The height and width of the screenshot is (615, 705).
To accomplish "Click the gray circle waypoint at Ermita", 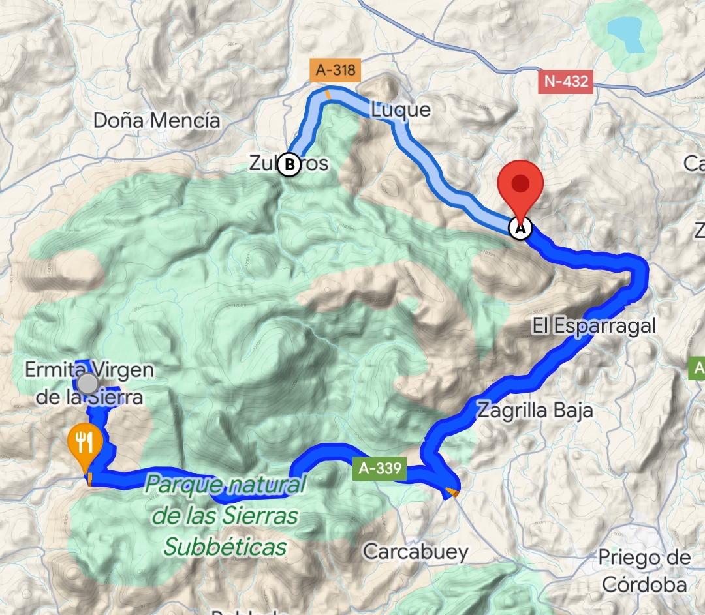I will click(87, 383).
